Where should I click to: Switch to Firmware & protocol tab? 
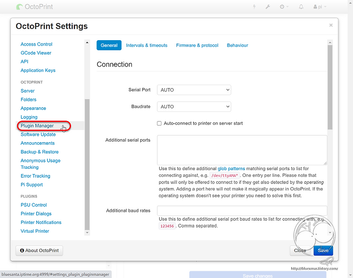(197, 45)
